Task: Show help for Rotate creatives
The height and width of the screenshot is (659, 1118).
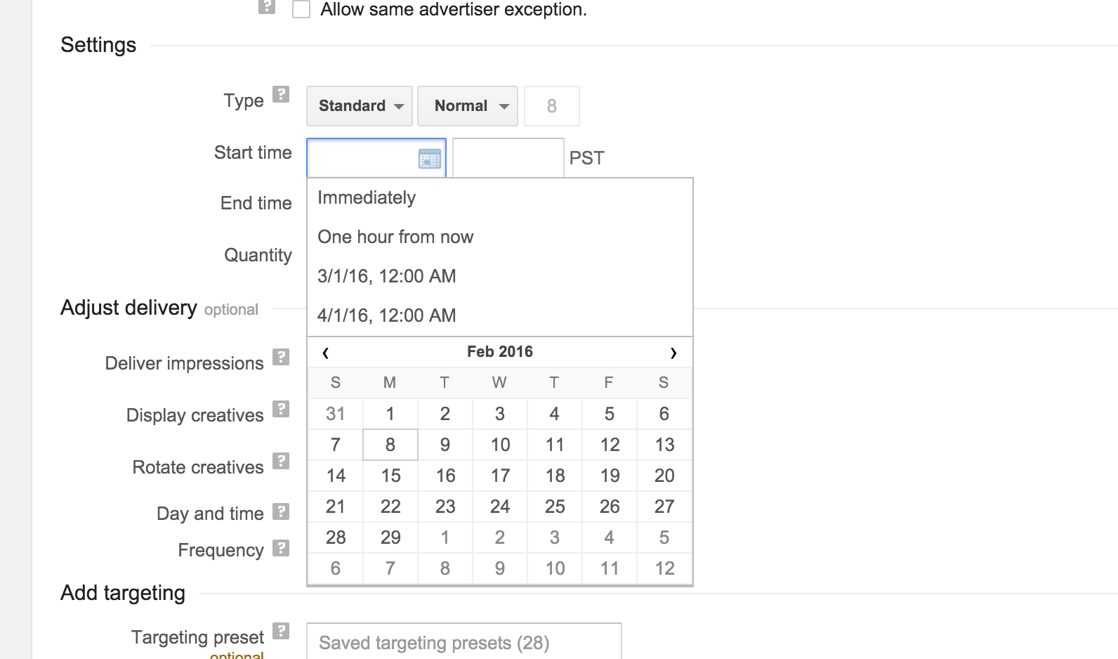Action: click(x=281, y=461)
